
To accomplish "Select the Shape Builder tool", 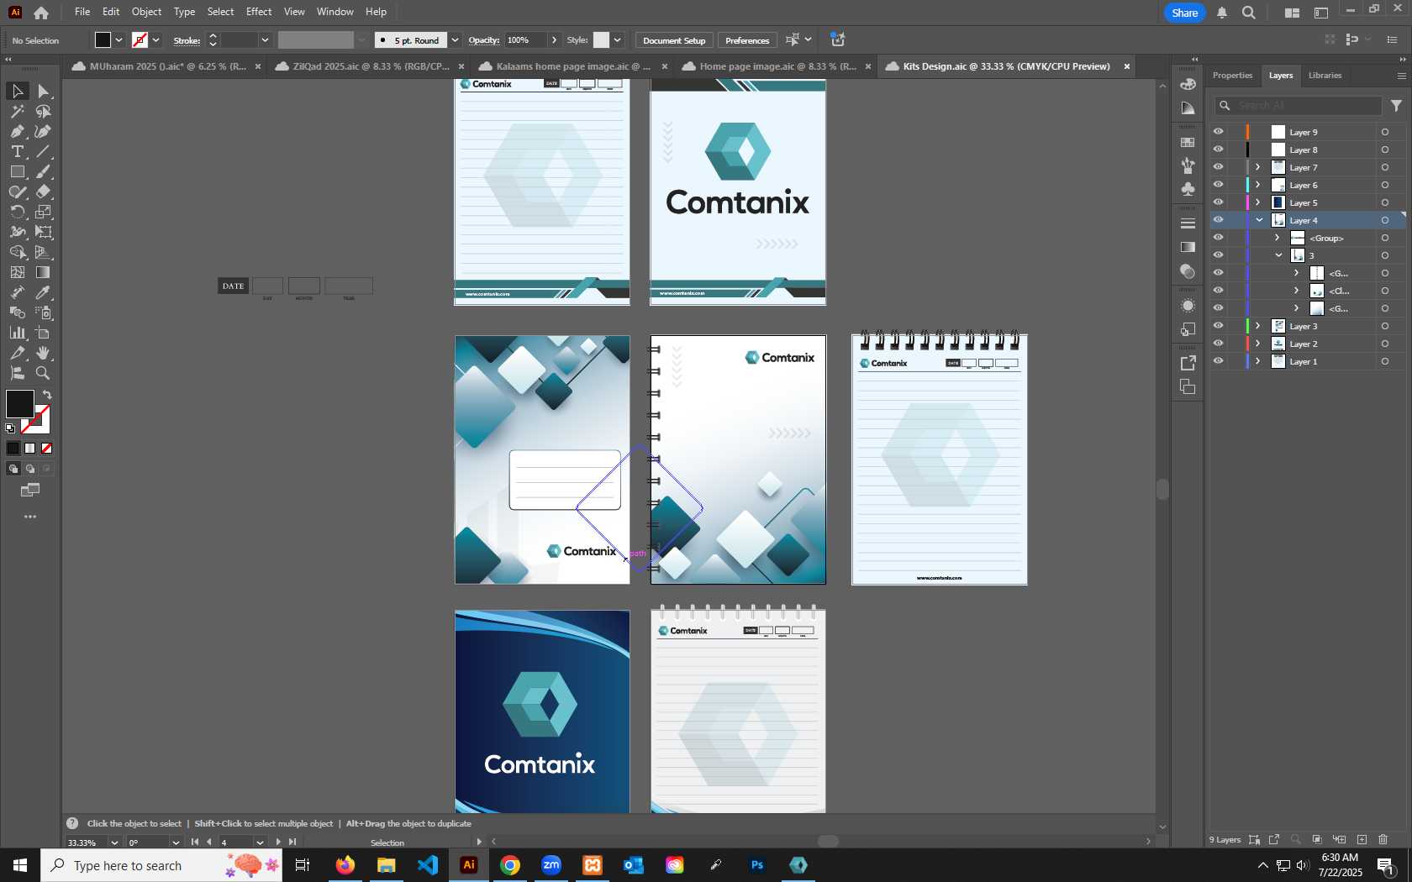I will (17, 252).
